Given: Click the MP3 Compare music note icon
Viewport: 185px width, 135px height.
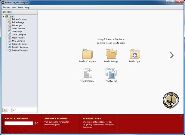Looking at the screenshot, I should point(10,41).
